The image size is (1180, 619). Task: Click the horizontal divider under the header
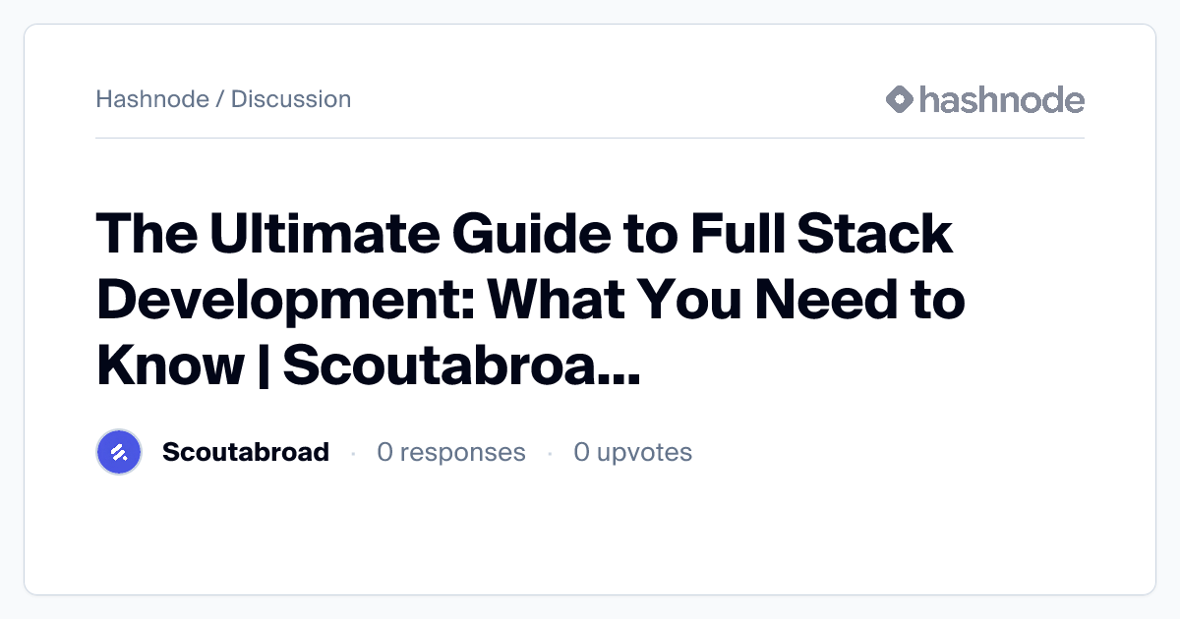(x=590, y=139)
